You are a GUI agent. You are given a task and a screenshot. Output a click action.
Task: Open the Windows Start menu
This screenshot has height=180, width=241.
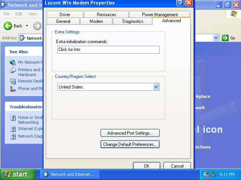(18, 174)
